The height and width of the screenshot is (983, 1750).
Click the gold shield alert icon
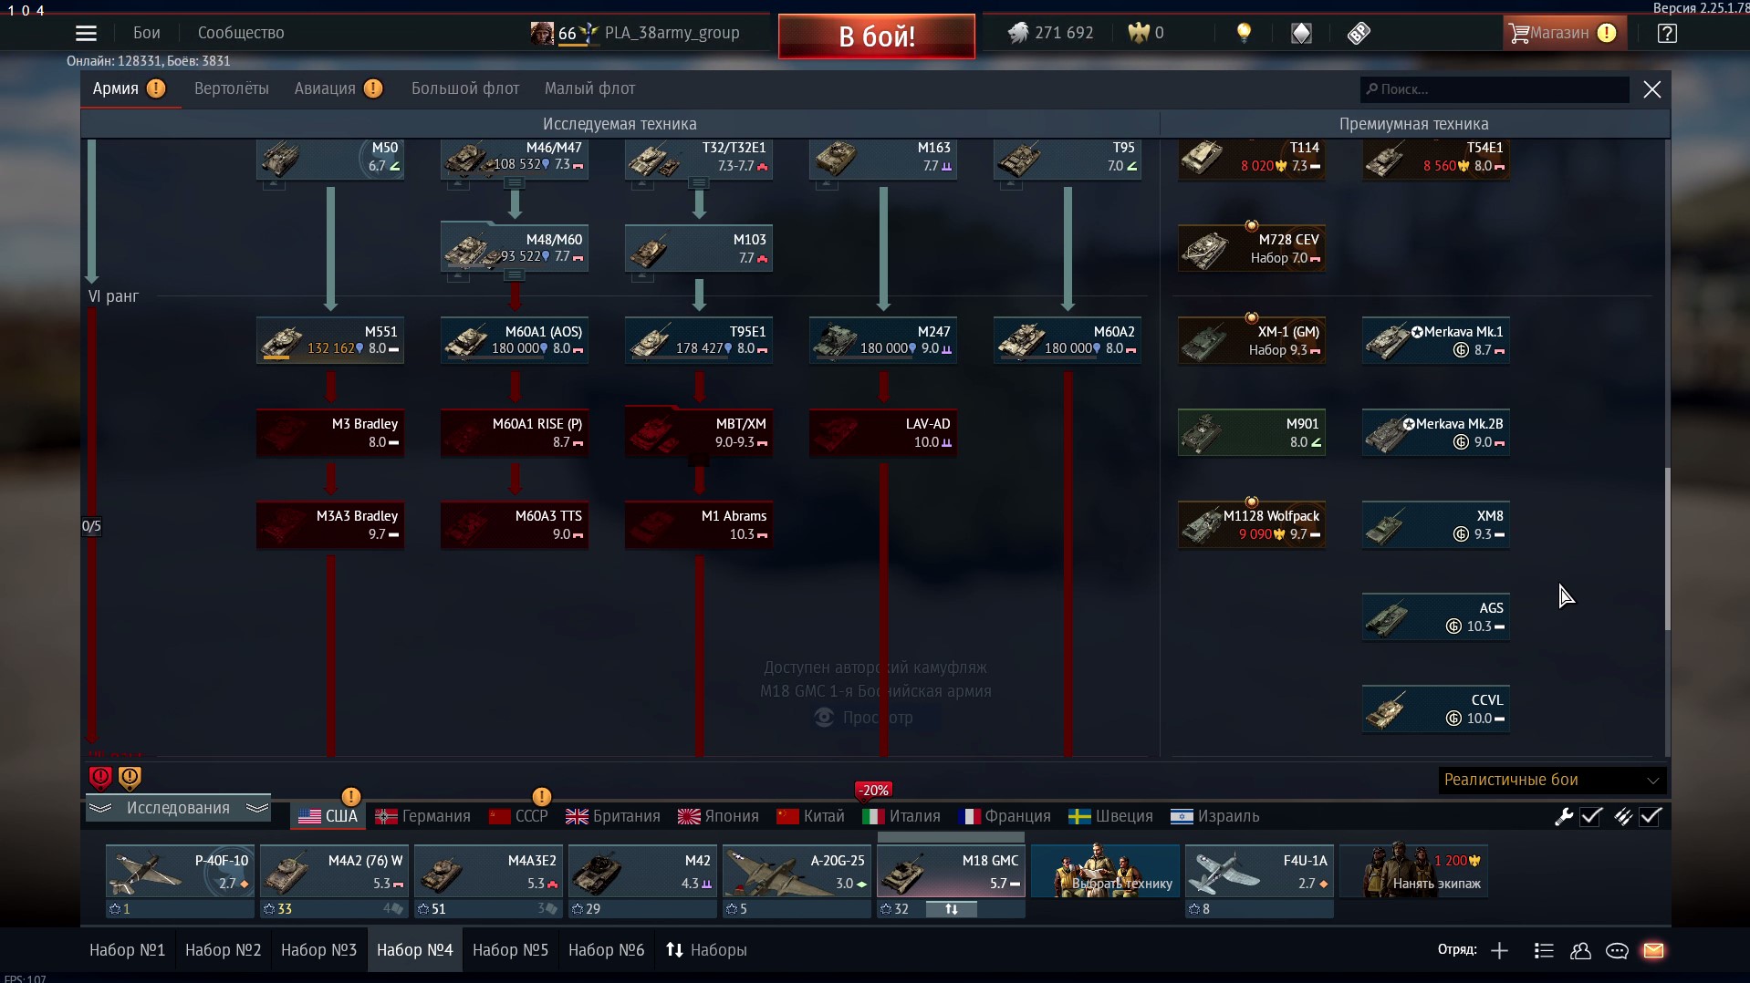(130, 777)
